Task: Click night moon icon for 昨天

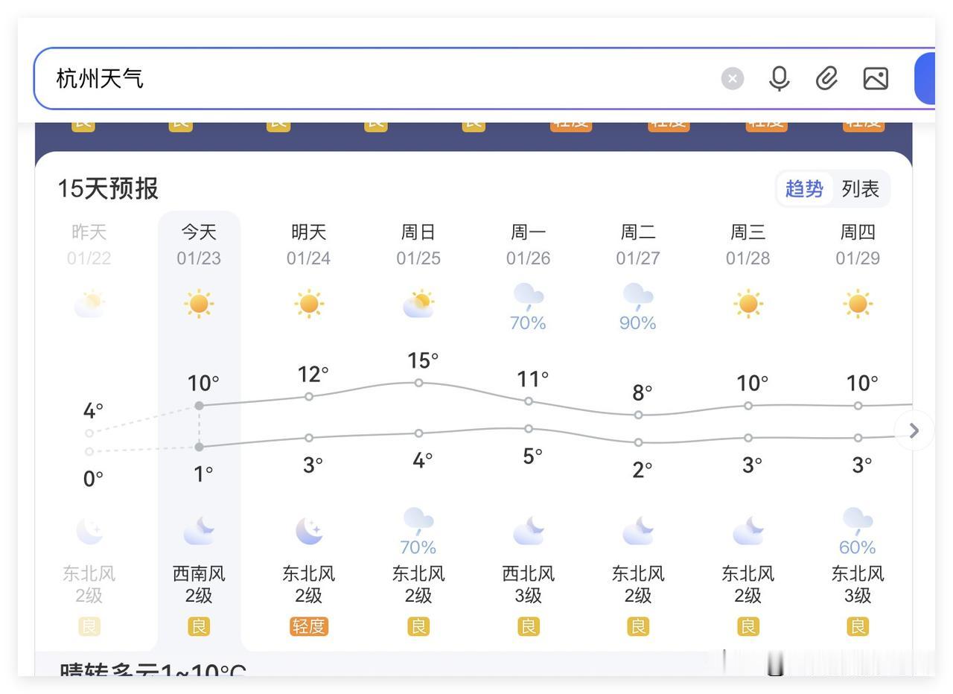Action: (x=89, y=531)
